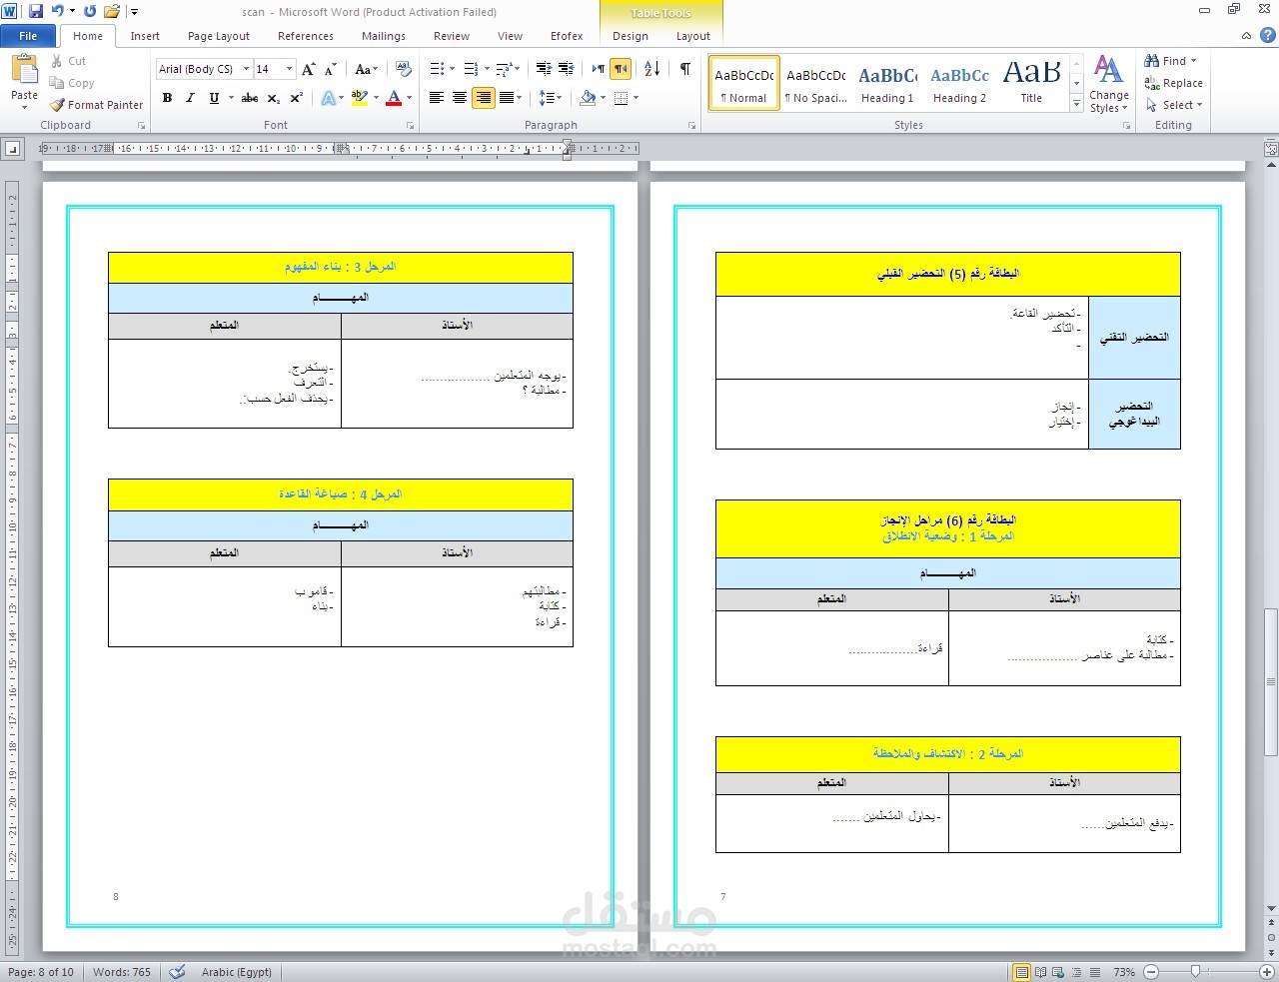This screenshot has width=1279, height=982.
Task: Select the Heading 1 style
Action: click(x=887, y=84)
